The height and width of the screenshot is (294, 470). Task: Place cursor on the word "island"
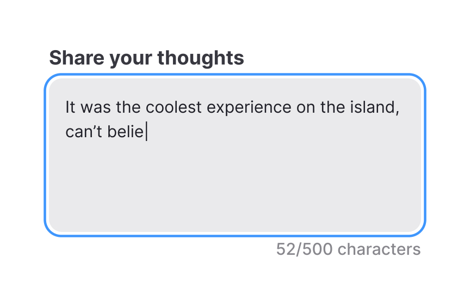coord(372,107)
